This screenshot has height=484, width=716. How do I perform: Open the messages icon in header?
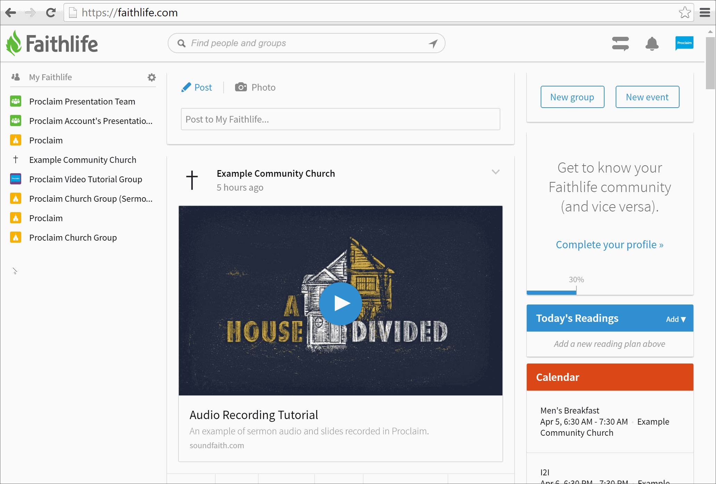click(x=621, y=44)
